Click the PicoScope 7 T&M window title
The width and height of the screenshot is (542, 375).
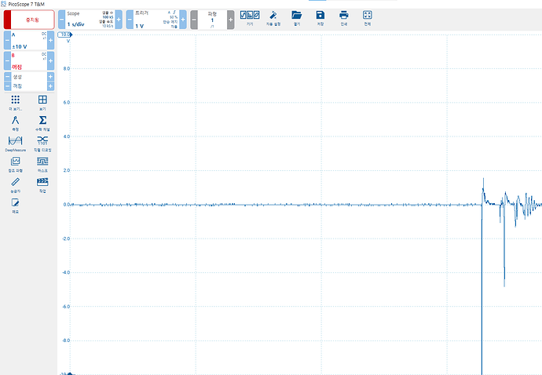26,4
